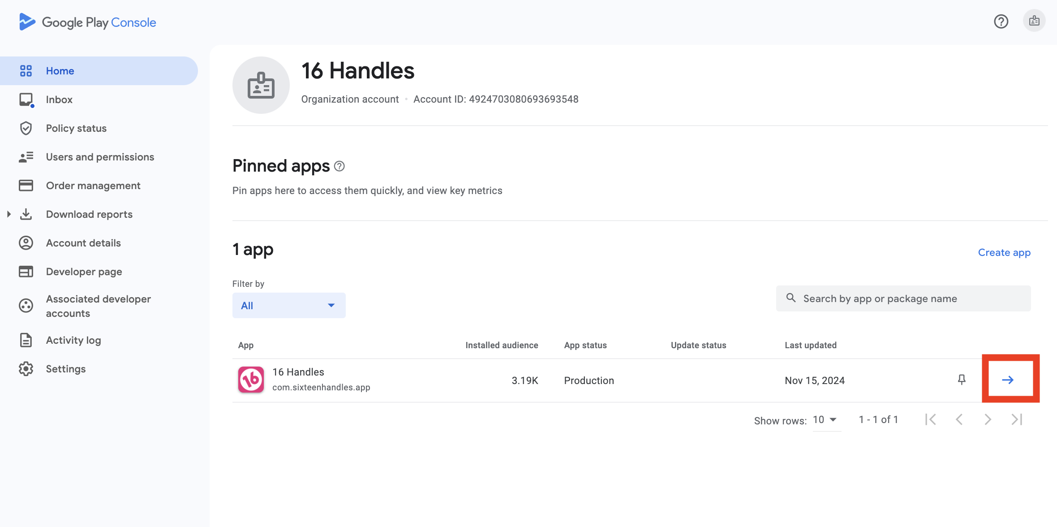Click the Download reports download icon

(26, 214)
